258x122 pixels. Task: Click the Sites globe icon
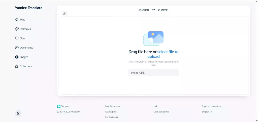pyautogui.click(x=17, y=38)
